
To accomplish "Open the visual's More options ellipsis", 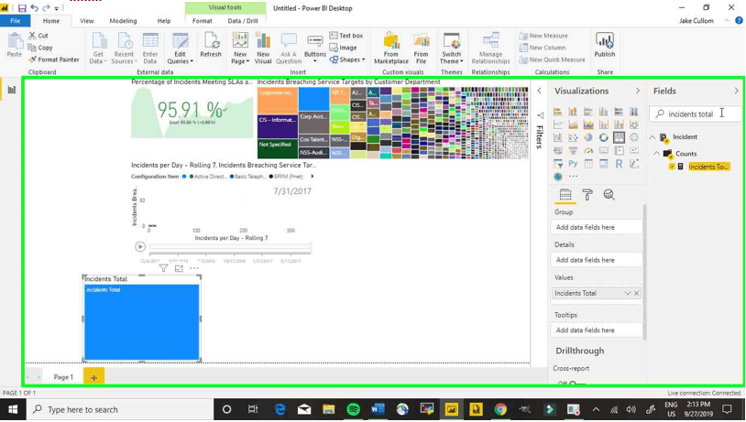I will [x=194, y=268].
